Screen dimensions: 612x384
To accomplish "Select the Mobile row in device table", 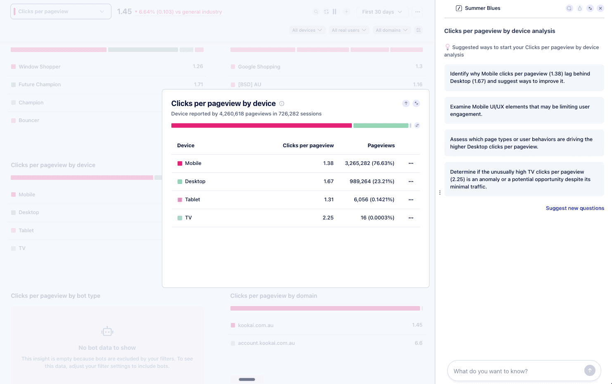I will pos(296,164).
